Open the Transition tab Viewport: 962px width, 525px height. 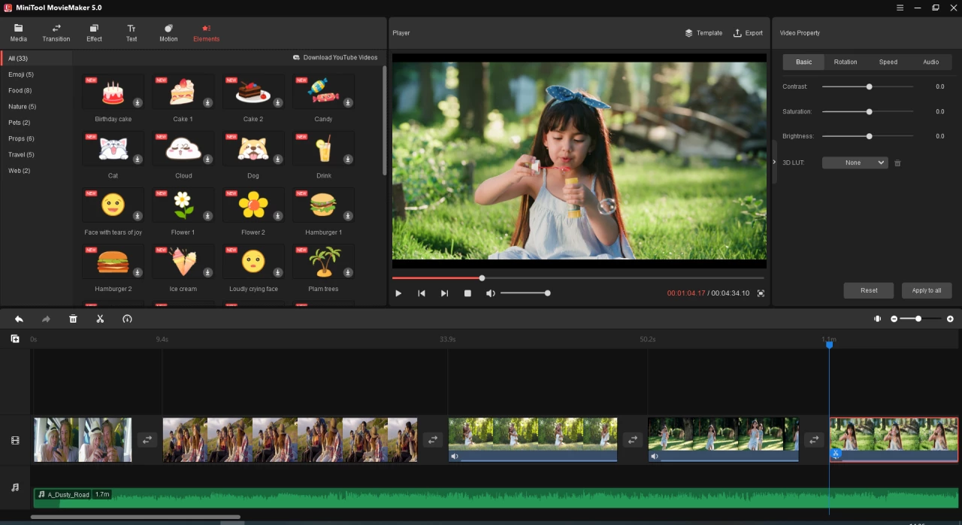(x=56, y=33)
